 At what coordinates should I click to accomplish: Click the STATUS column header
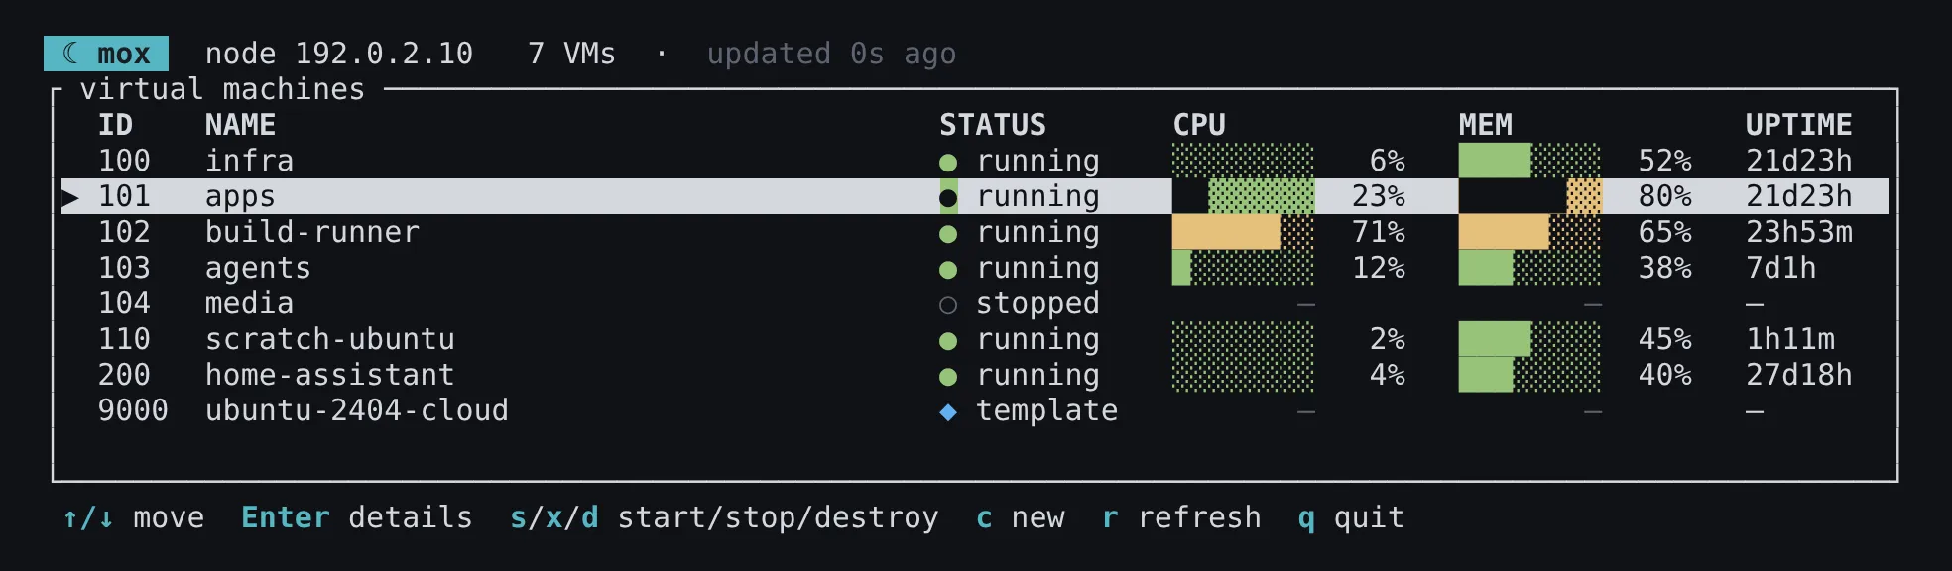pos(993,125)
